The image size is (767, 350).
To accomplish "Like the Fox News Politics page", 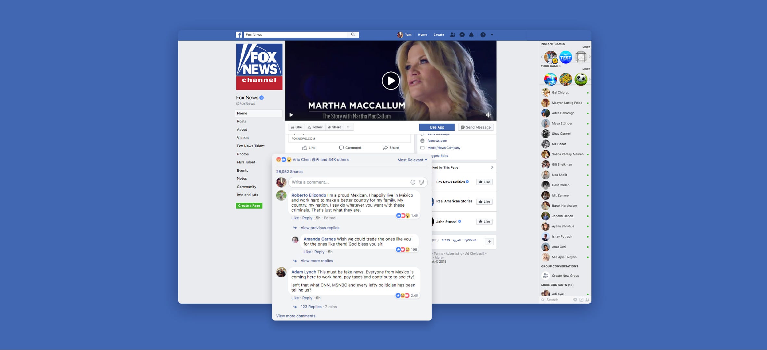I will (x=484, y=182).
